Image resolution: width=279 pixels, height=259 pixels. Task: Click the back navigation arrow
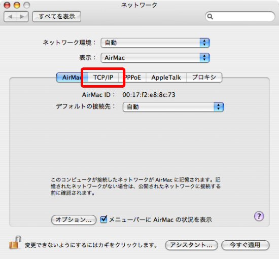[10, 17]
